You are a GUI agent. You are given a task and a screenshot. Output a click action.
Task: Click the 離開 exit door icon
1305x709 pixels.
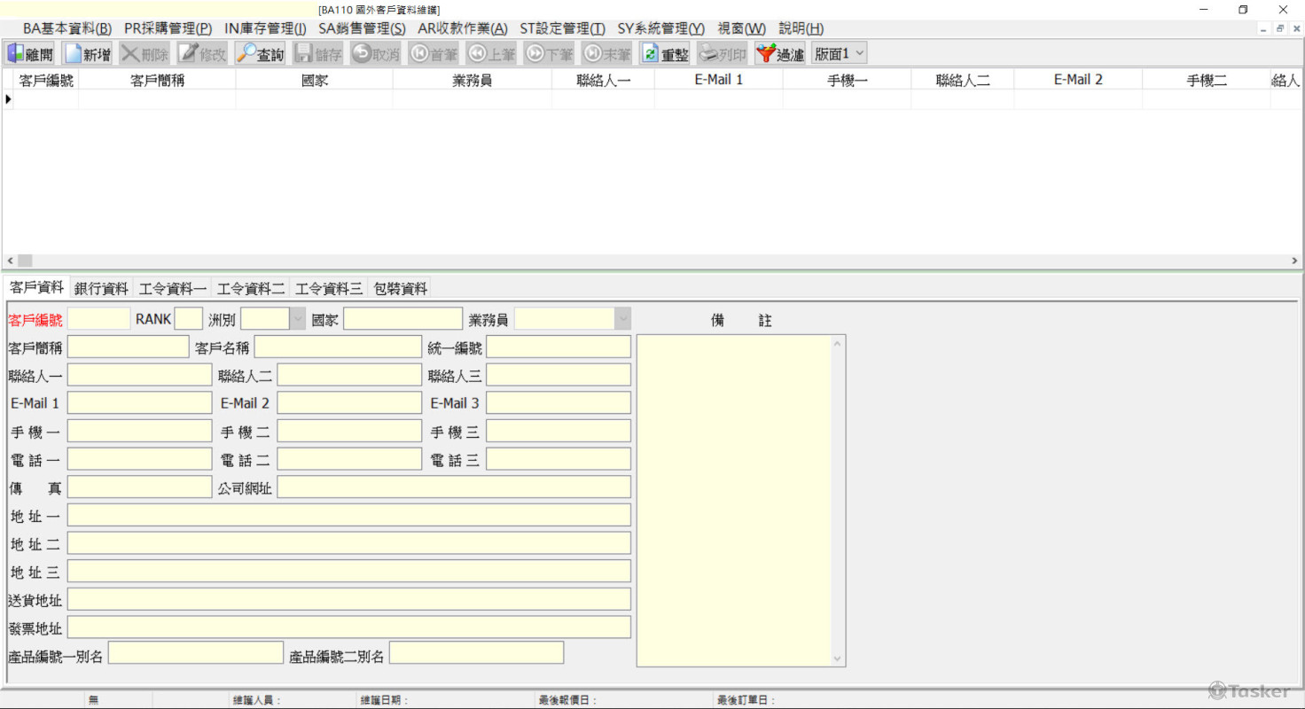click(x=17, y=54)
